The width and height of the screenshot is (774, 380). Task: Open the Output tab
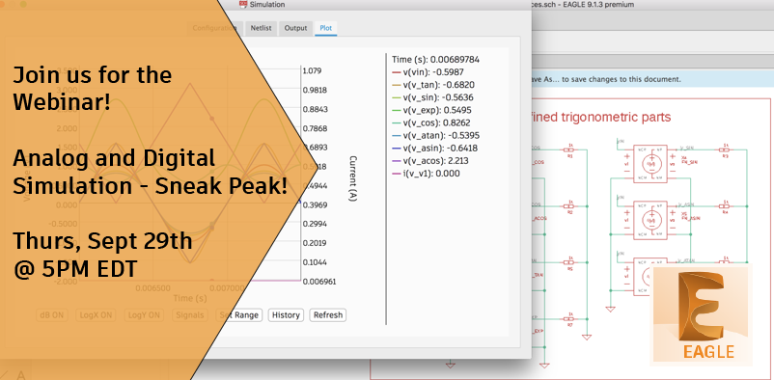[x=295, y=28]
